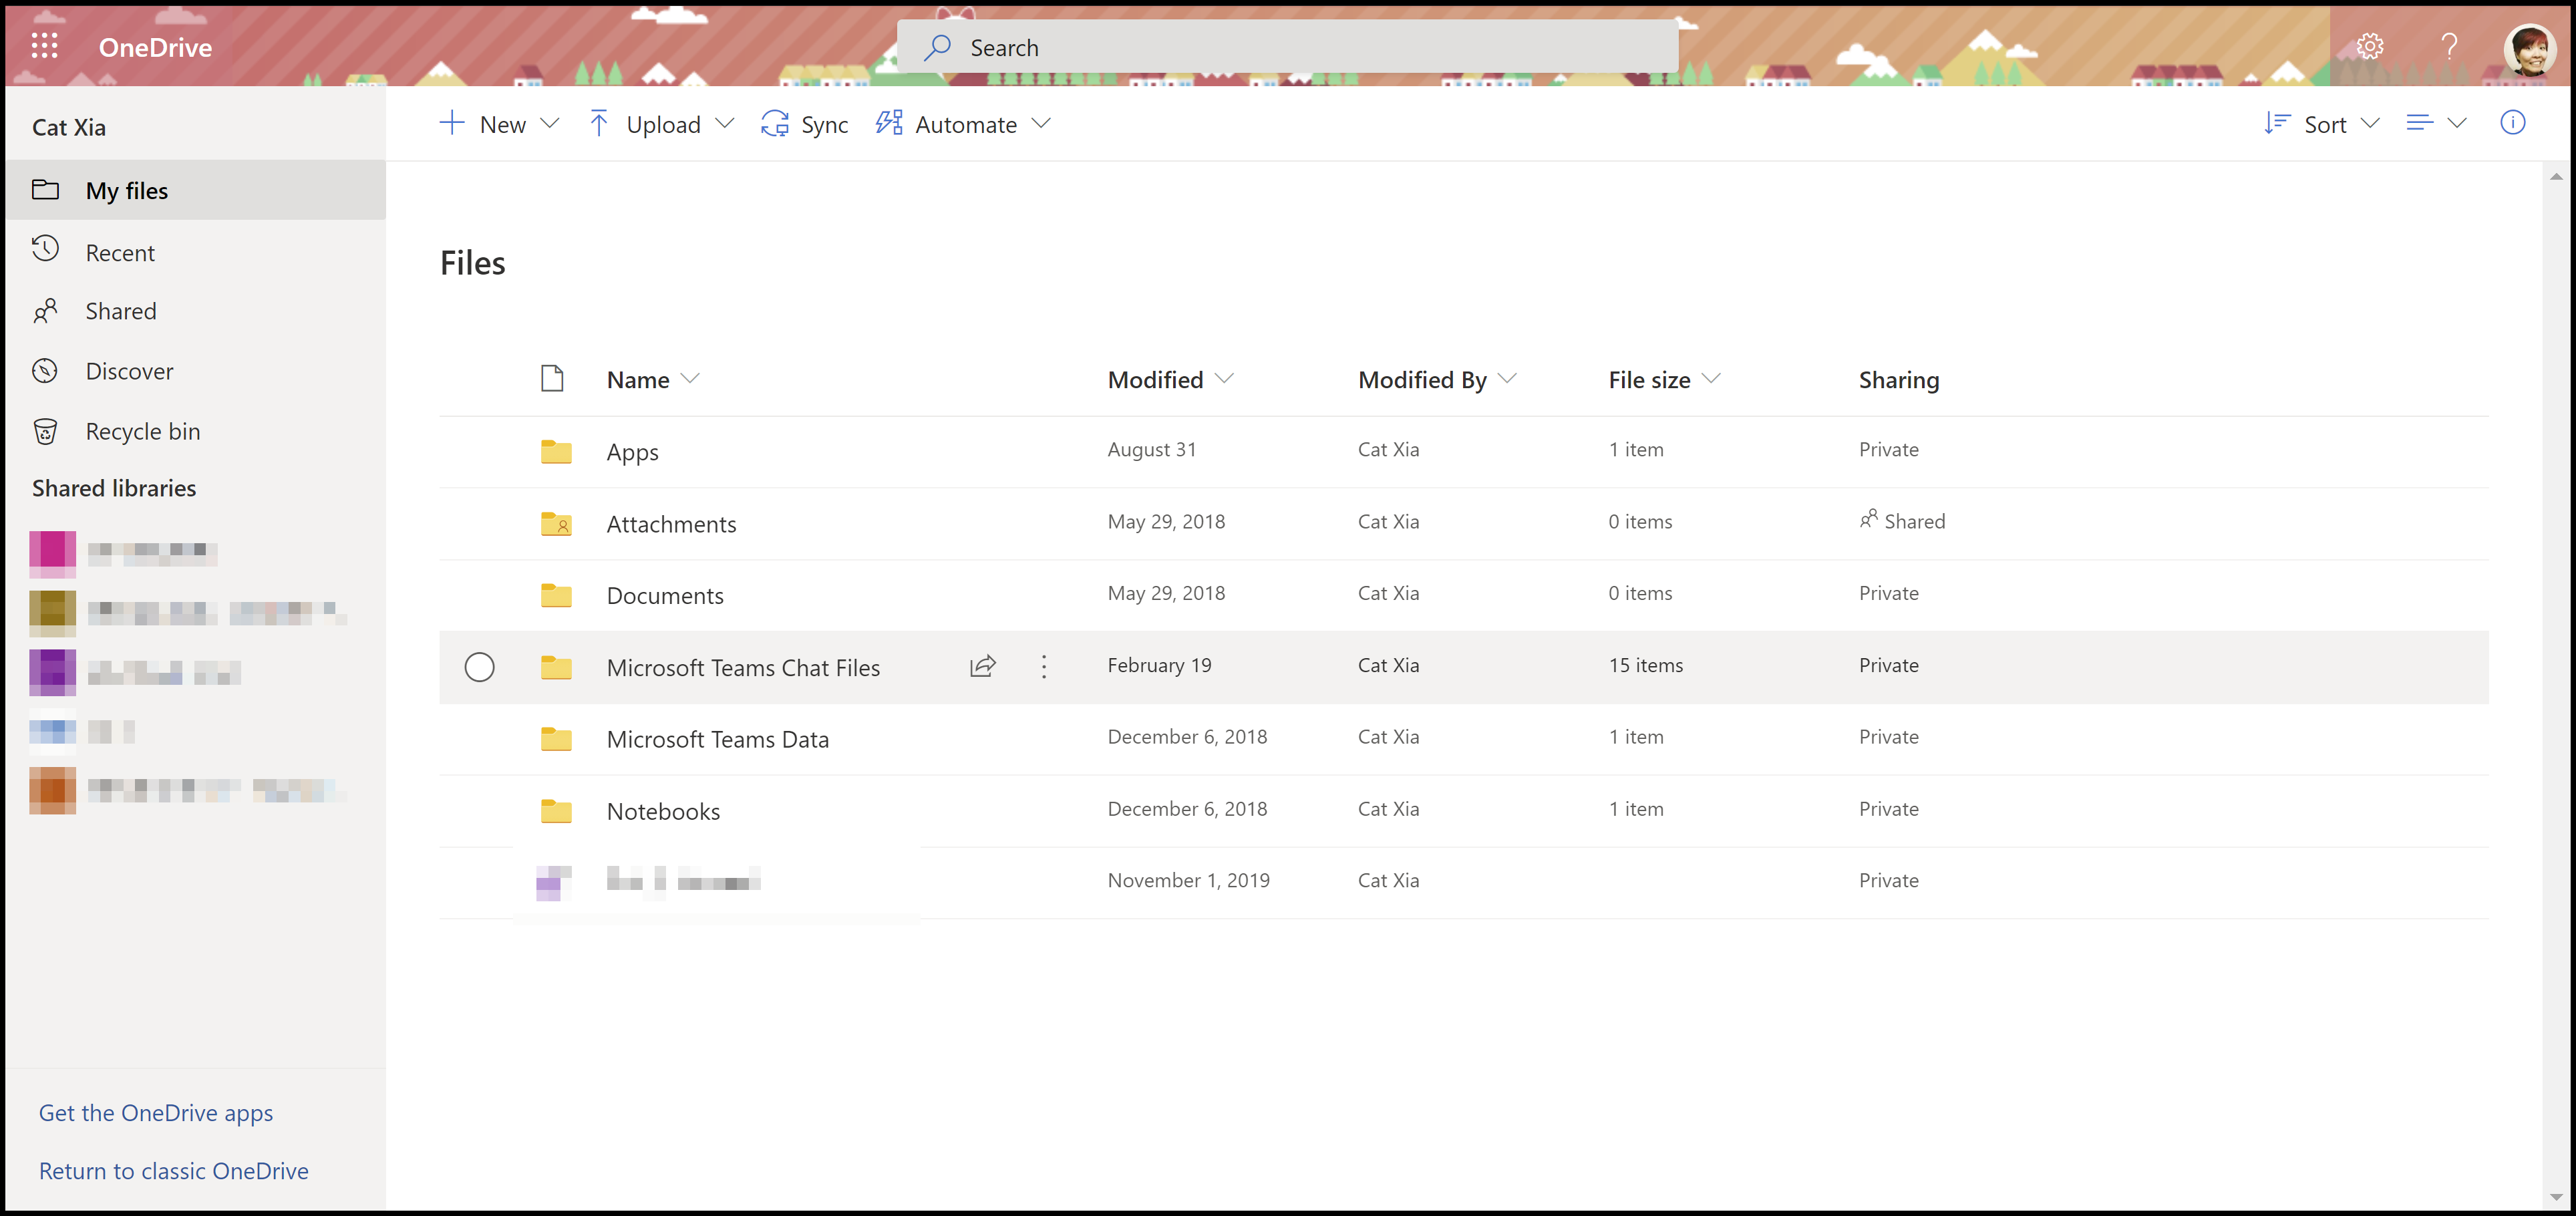This screenshot has width=2576, height=1216.
Task: Click into the Search box
Action: 1287,47
